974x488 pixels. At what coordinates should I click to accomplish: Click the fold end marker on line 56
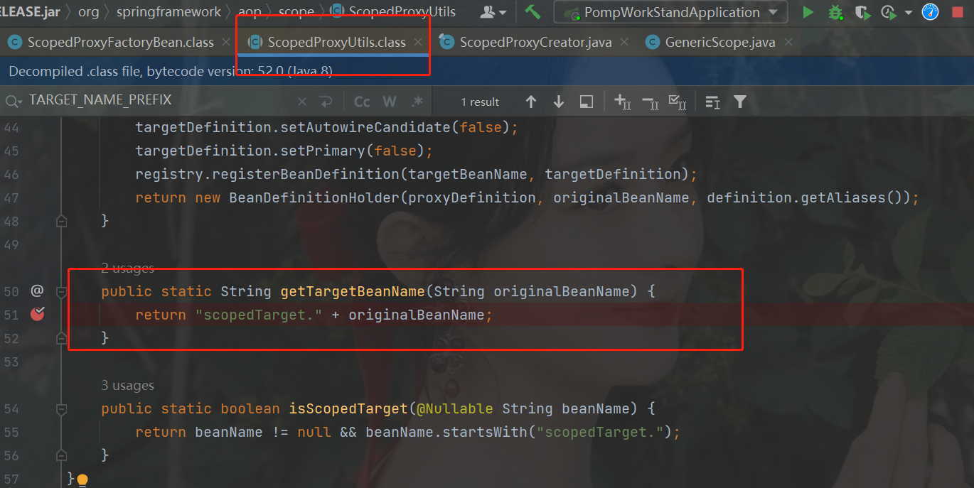pyautogui.click(x=62, y=456)
